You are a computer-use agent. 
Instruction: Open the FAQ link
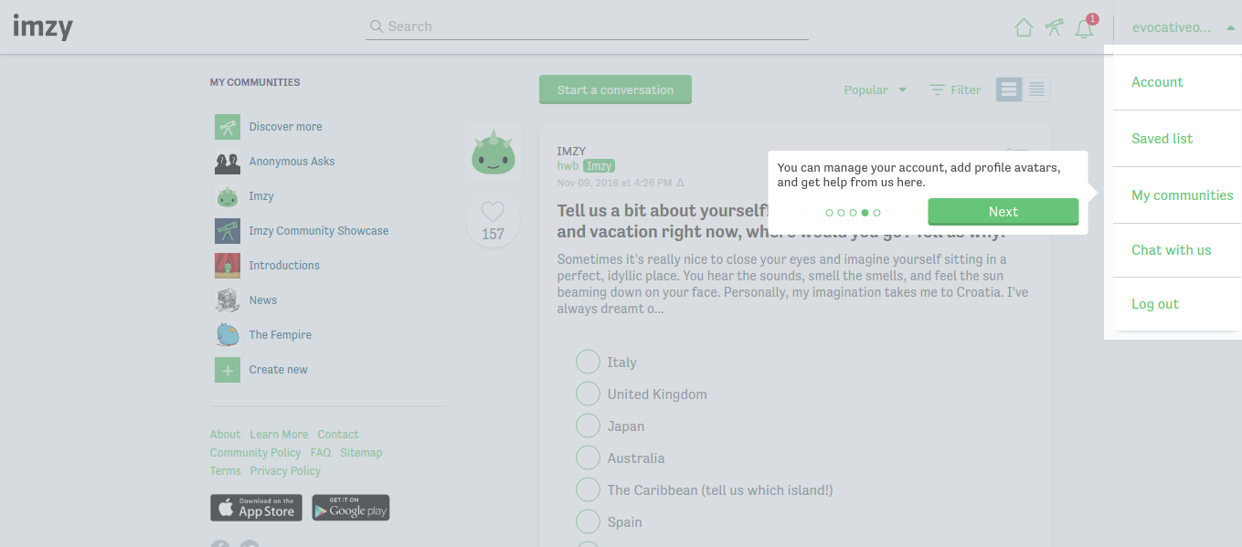321,453
